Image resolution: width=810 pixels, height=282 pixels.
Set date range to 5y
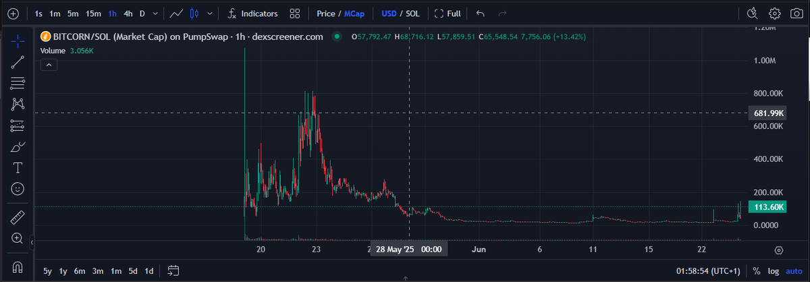(48, 271)
